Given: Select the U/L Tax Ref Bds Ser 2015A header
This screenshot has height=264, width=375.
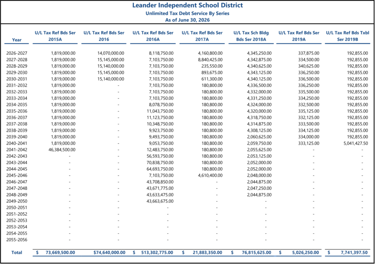Looking at the screenshot, I should tap(55, 36).
